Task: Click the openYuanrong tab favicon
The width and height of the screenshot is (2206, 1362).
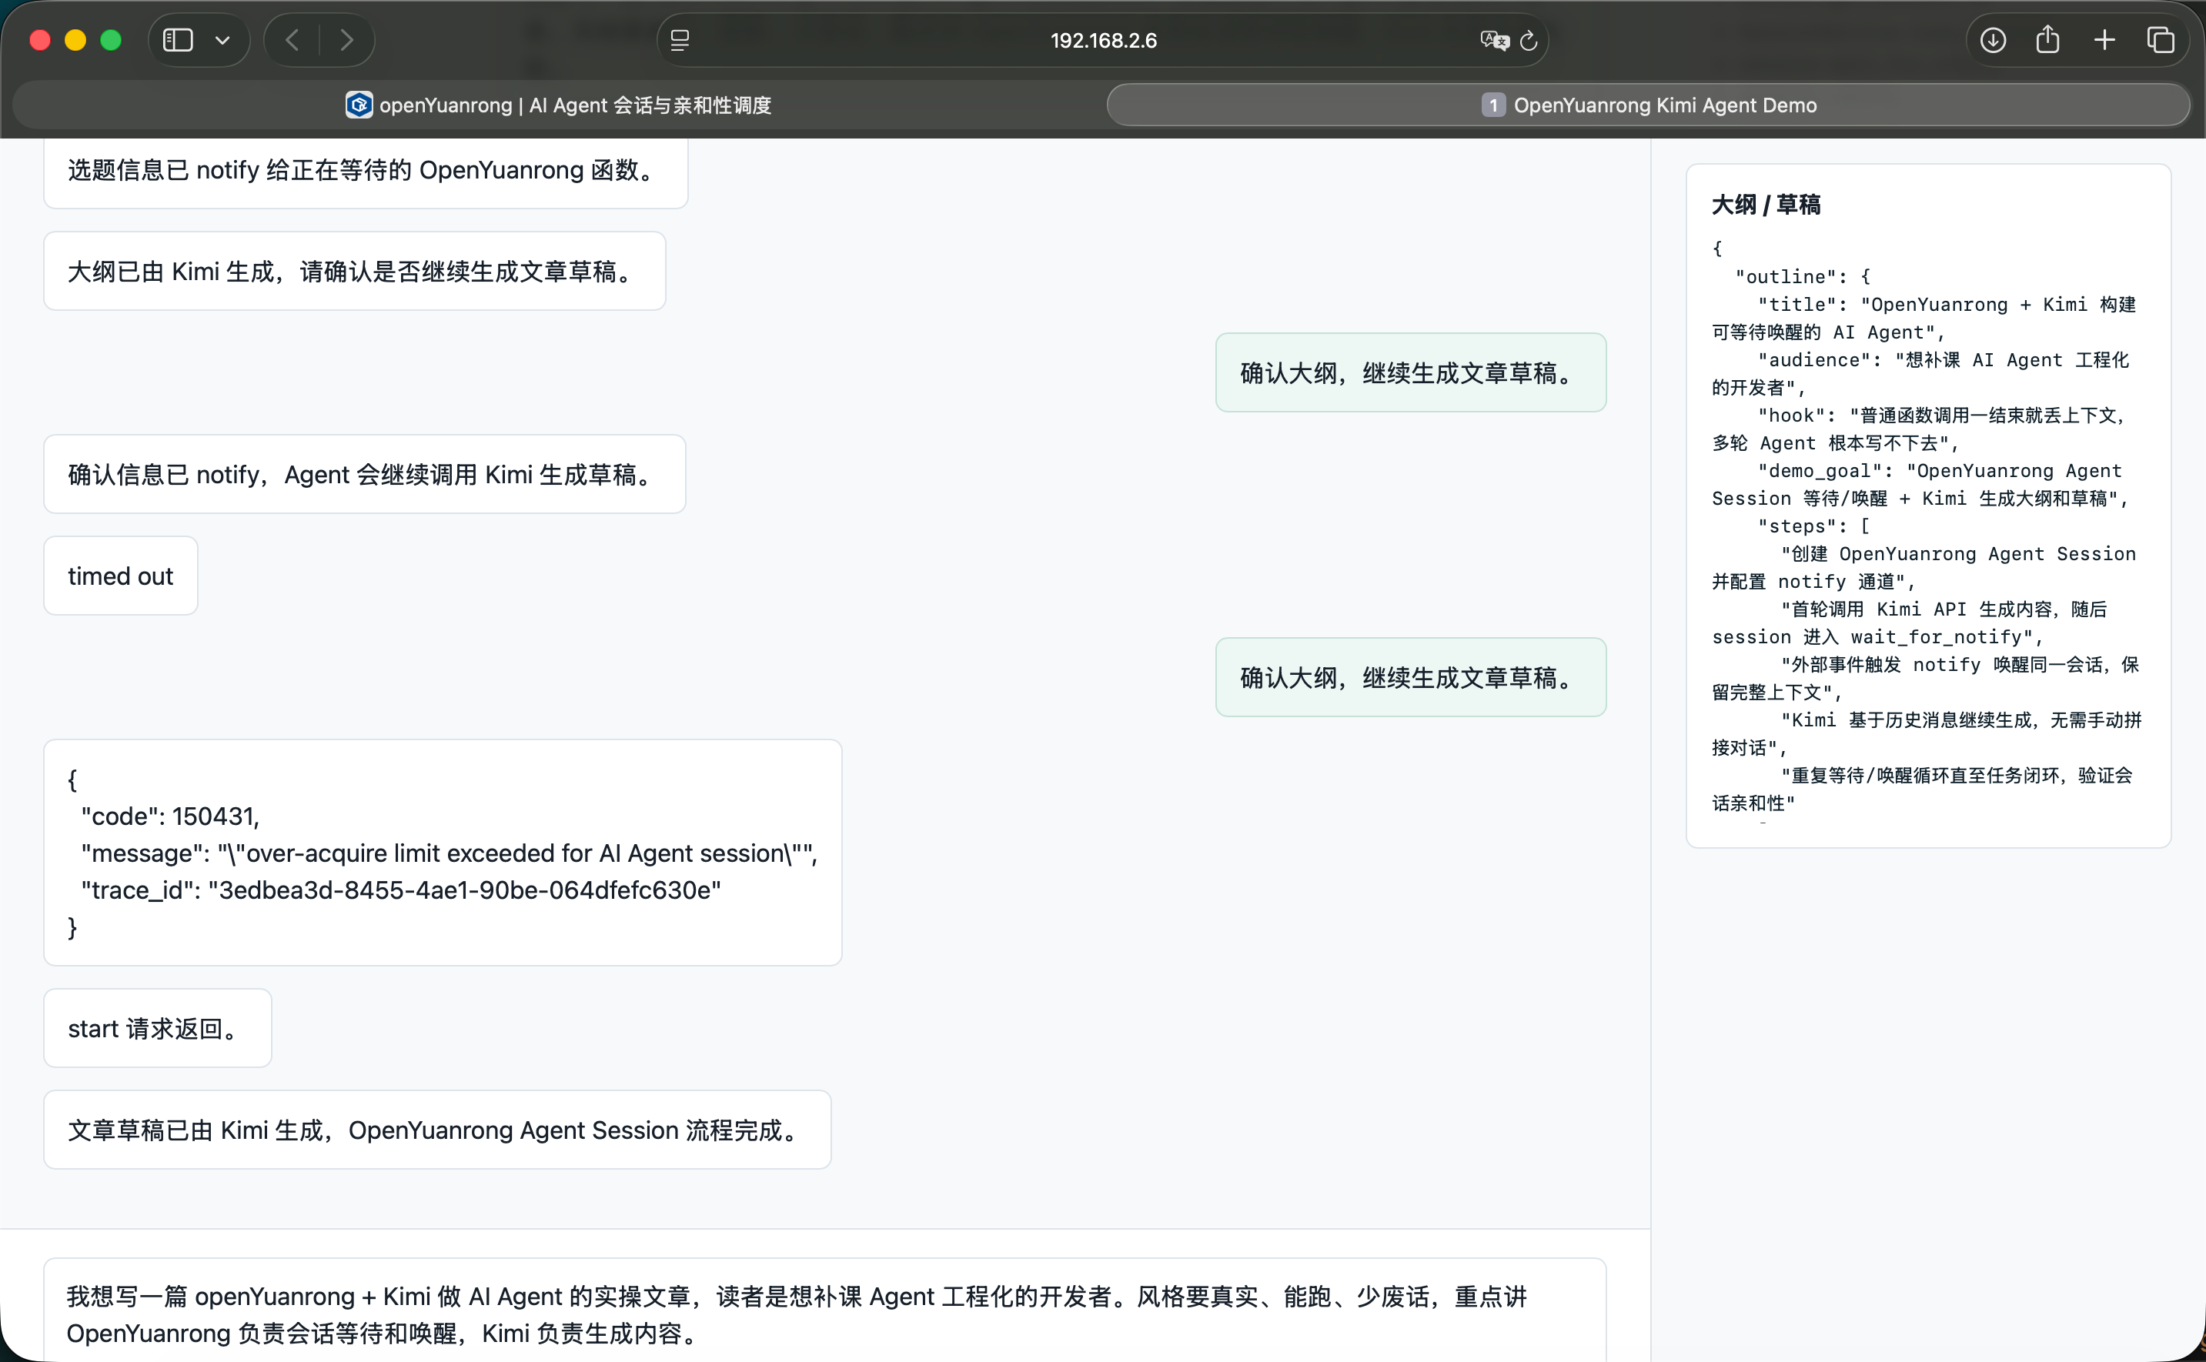Action: pos(359,105)
